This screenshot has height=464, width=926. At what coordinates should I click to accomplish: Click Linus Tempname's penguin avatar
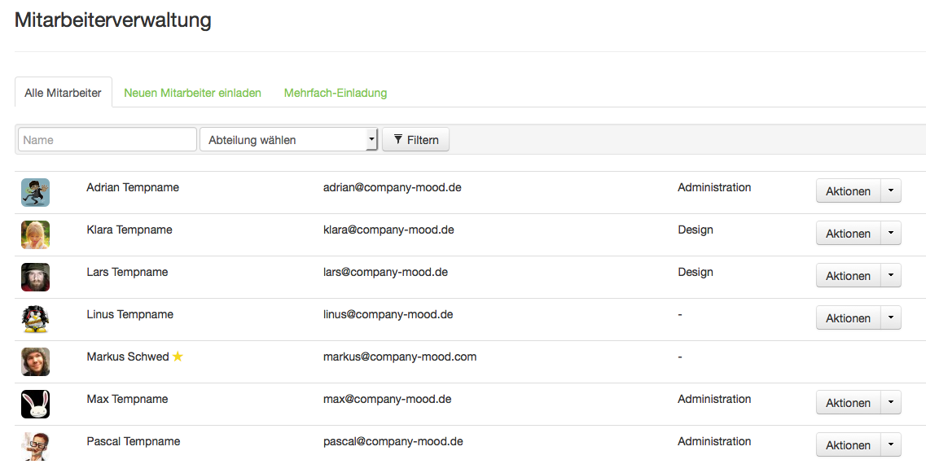(x=35, y=319)
